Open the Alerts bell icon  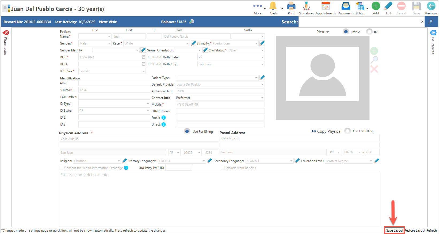(273, 6)
